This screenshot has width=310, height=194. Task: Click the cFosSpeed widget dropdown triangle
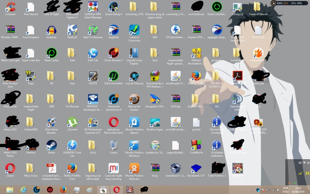point(304,163)
